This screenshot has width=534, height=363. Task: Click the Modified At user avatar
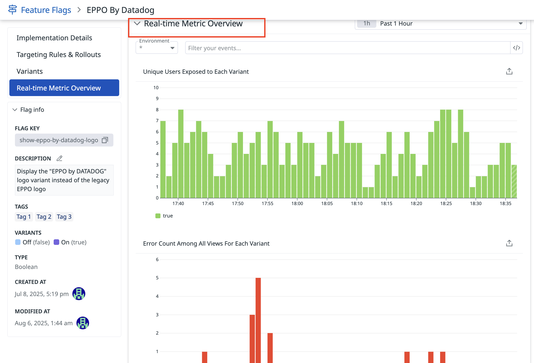click(83, 323)
